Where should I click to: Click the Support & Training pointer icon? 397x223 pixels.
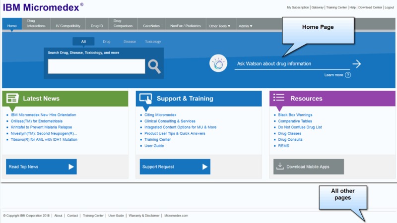coord(146,98)
